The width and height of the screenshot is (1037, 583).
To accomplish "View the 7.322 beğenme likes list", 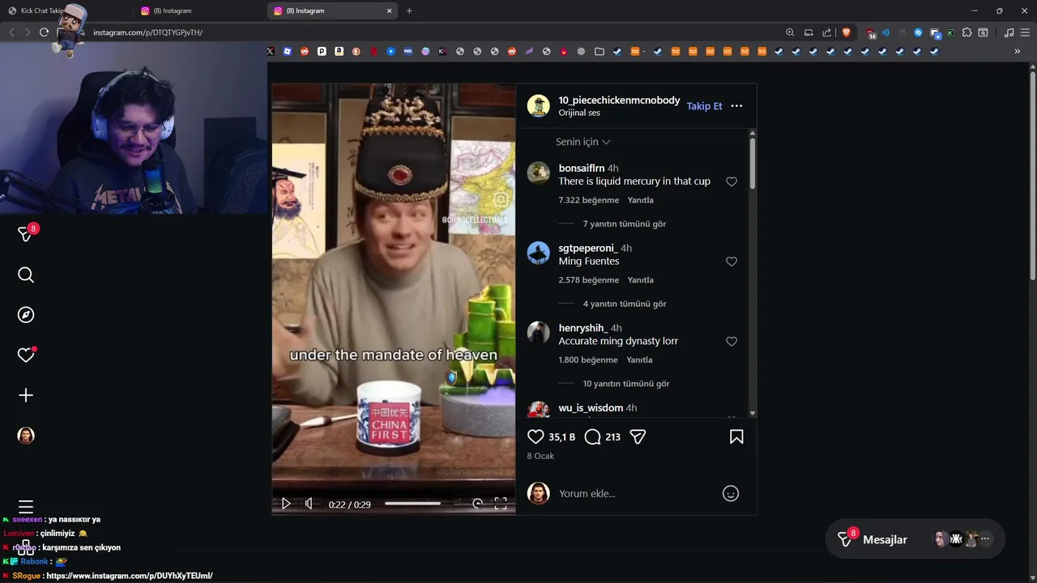I will pyautogui.click(x=588, y=200).
